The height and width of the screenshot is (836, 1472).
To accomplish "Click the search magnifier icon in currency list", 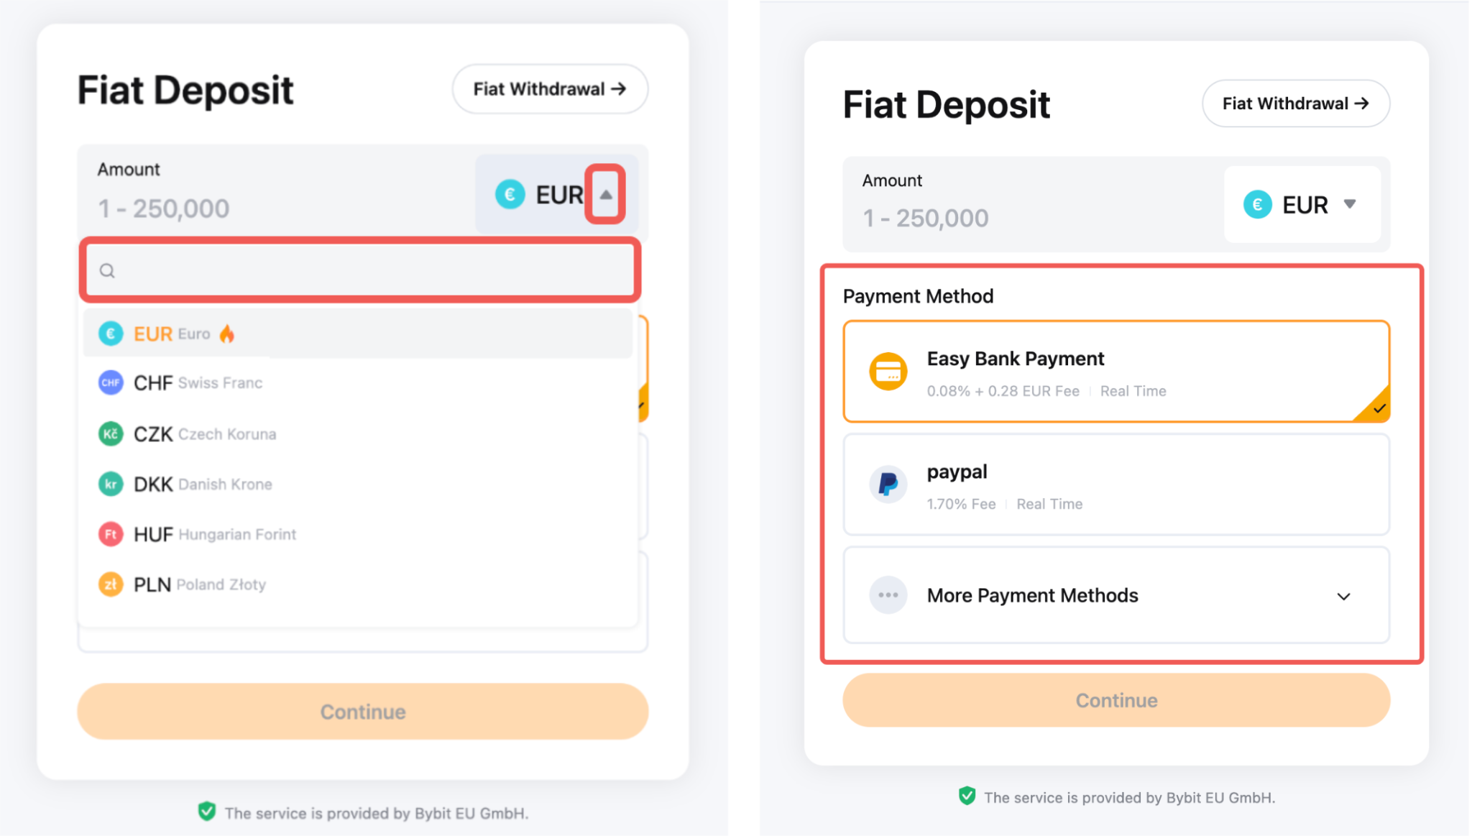I will (x=107, y=271).
